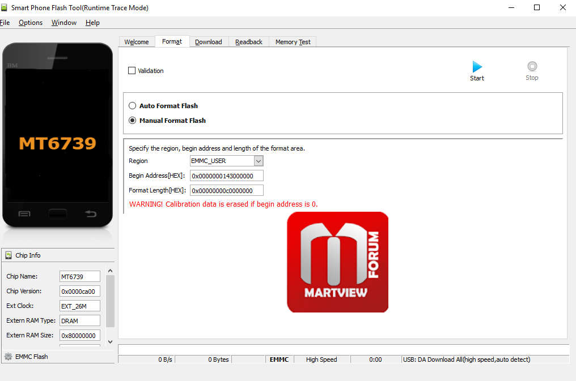Click the Begin Address hex field

(227, 175)
